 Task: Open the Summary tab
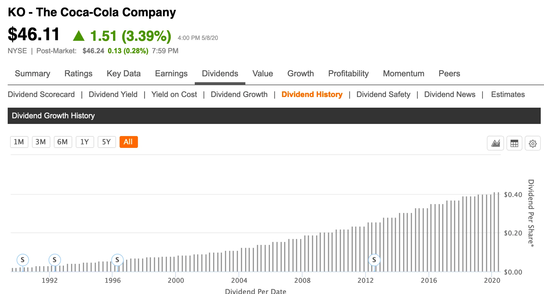tap(33, 73)
